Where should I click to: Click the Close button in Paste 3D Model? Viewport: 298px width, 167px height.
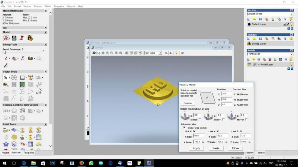235,148
